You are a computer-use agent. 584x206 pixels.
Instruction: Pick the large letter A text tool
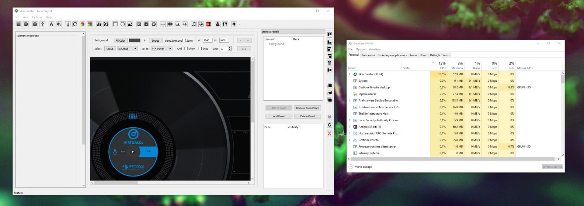click(51, 24)
